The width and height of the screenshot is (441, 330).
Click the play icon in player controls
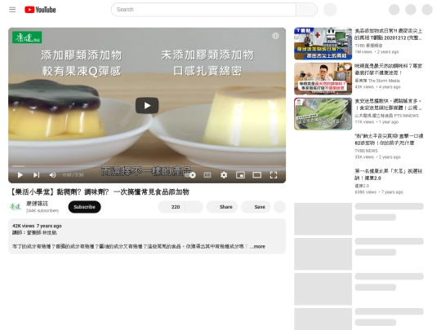click(20, 175)
